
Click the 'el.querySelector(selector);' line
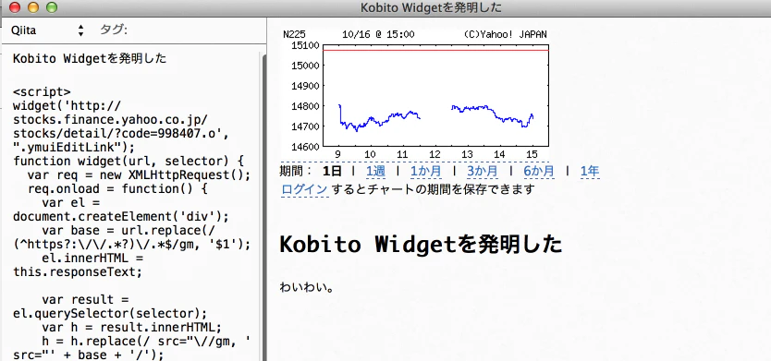click(x=110, y=313)
